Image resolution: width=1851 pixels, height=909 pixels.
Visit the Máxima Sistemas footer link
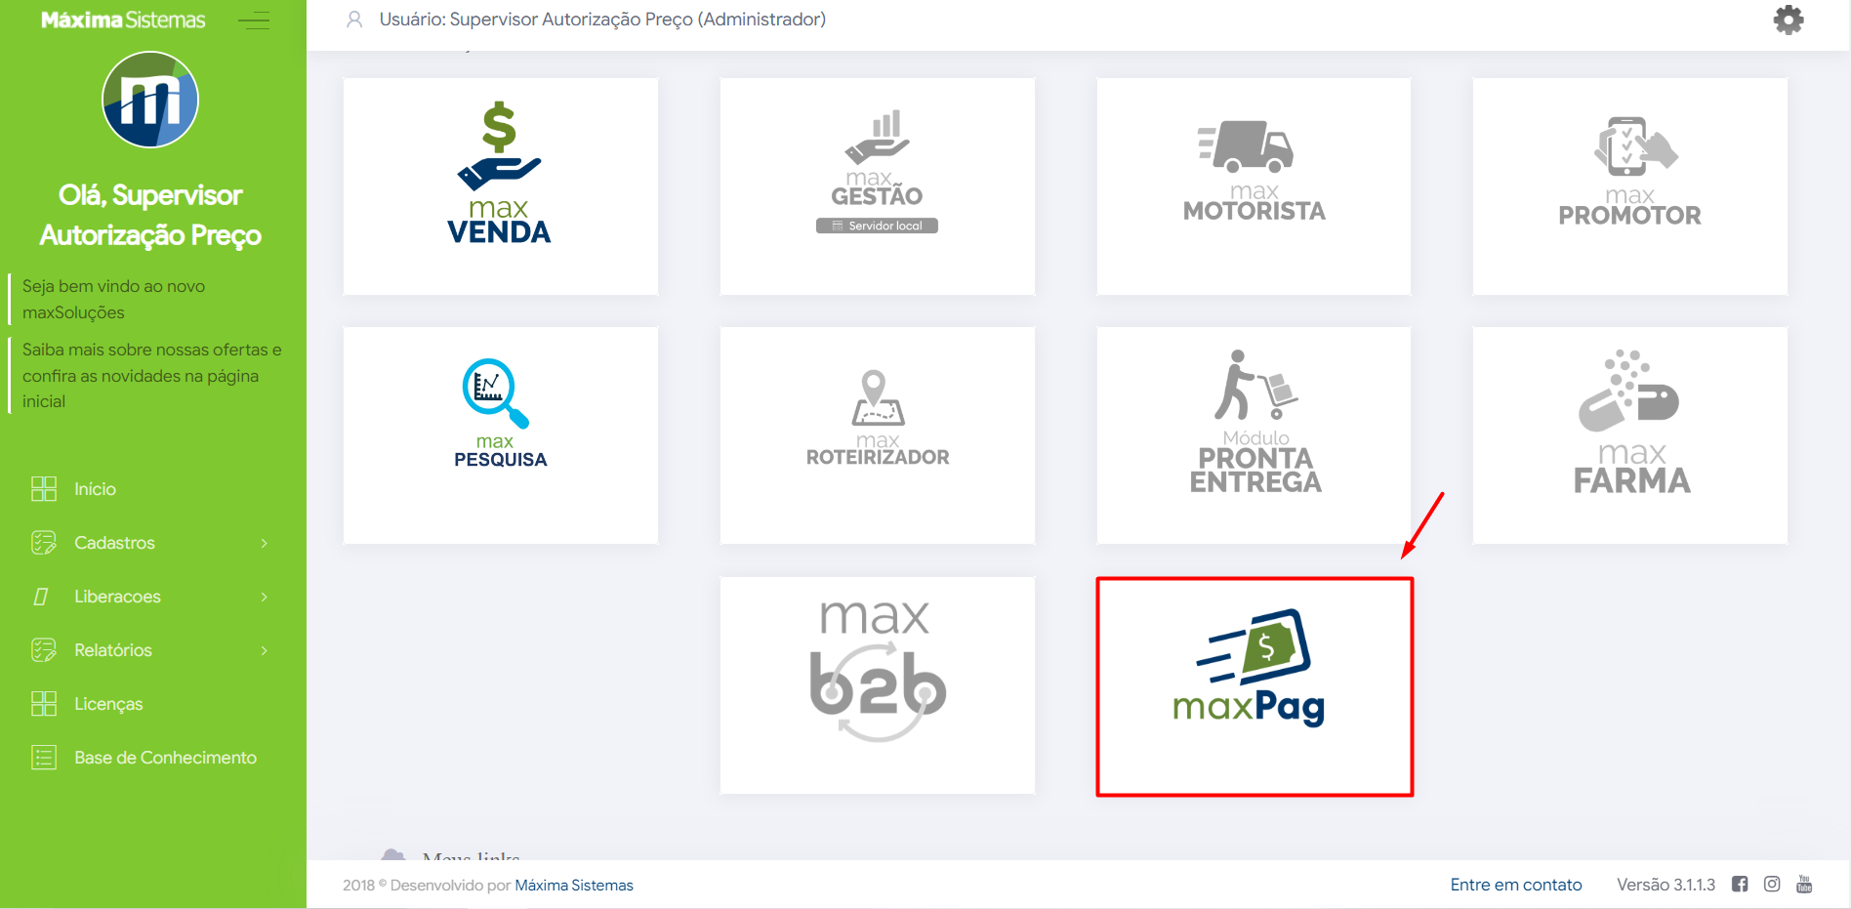click(x=574, y=886)
